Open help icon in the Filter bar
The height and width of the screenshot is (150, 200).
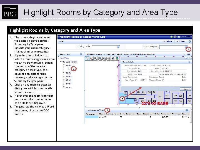click(x=190, y=41)
